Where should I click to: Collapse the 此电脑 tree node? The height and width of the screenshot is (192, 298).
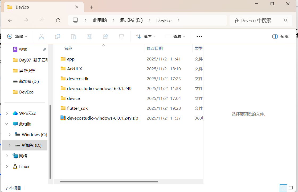point(7,124)
